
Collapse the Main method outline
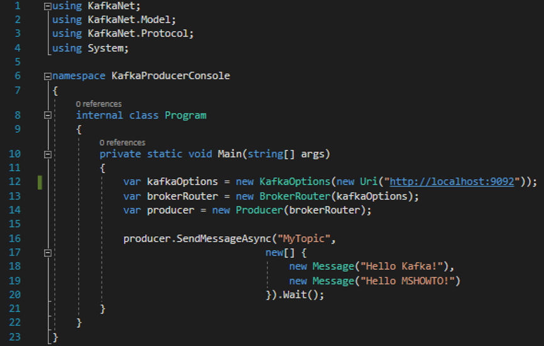pos(48,154)
